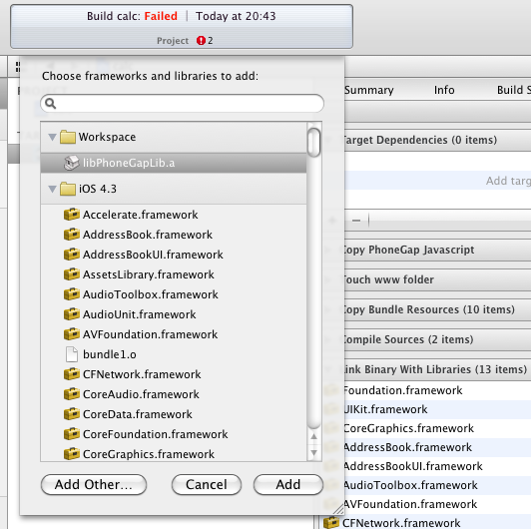Select AddressBookUI.framework in the dialog list
Image resolution: width=531 pixels, height=529 pixels.
coord(174,255)
